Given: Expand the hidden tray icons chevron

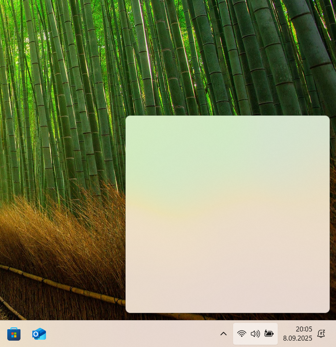Looking at the screenshot, I should click(224, 334).
